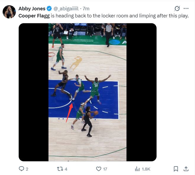Click the bold Cooper Flagg text
This screenshot has width=195, height=175.
(34, 16)
